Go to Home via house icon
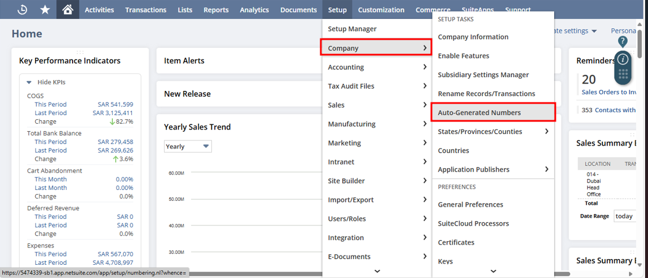The width and height of the screenshot is (648, 278). click(x=67, y=10)
